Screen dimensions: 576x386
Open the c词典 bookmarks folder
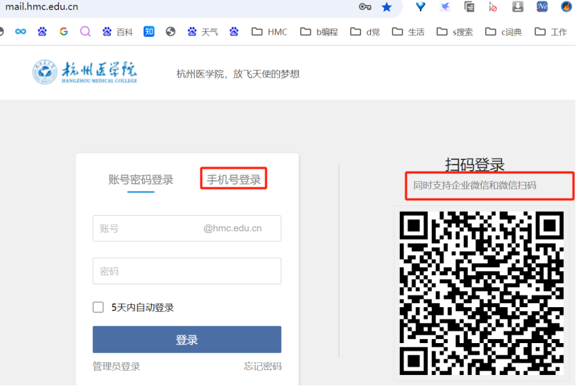pyautogui.click(x=503, y=32)
